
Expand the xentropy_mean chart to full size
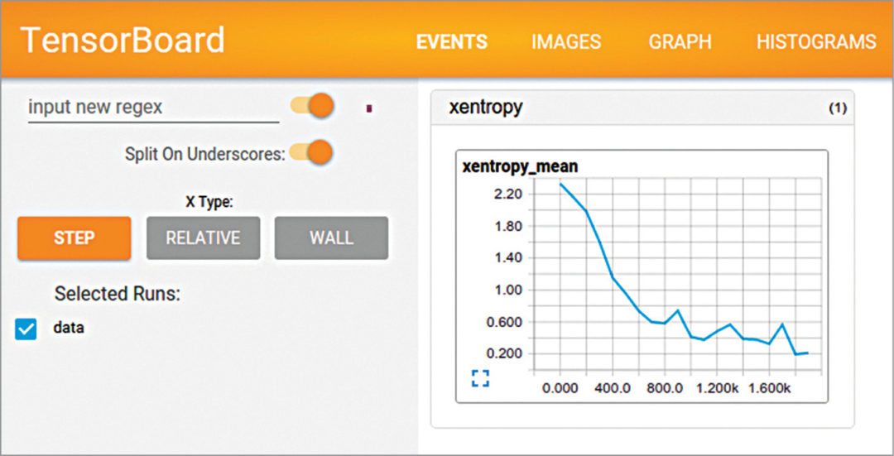tap(480, 379)
